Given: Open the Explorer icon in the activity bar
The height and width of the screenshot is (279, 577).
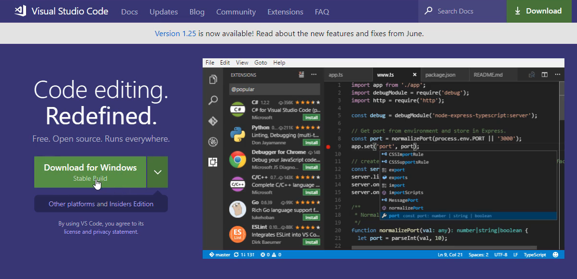Looking at the screenshot, I should pyautogui.click(x=213, y=80).
